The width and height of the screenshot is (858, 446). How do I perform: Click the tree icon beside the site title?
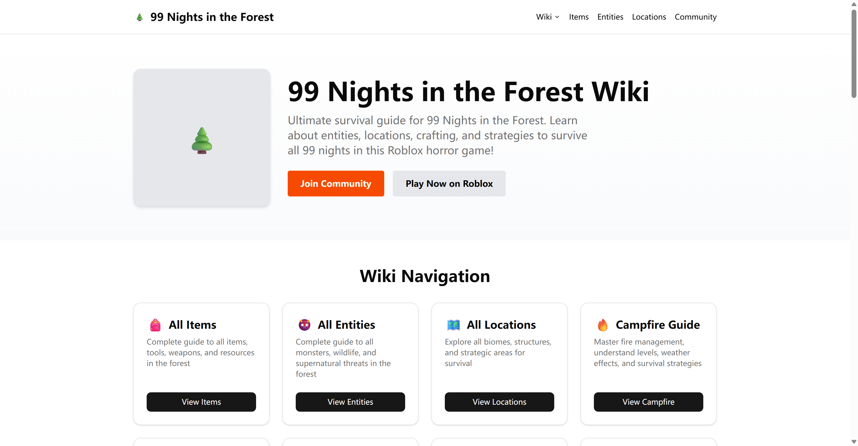tap(139, 17)
